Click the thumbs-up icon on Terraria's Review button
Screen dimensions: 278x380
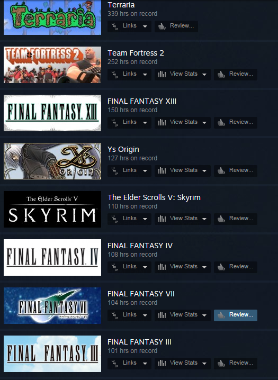point(162,26)
